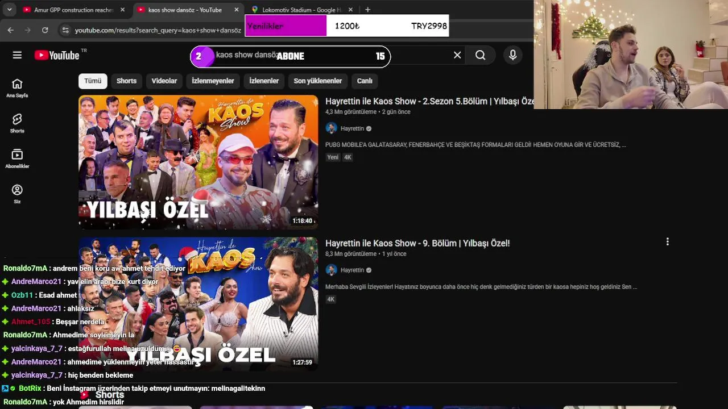Open Abonelikler in the sidebar
Image resolution: width=728 pixels, height=409 pixels.
(x=17, y=158)
